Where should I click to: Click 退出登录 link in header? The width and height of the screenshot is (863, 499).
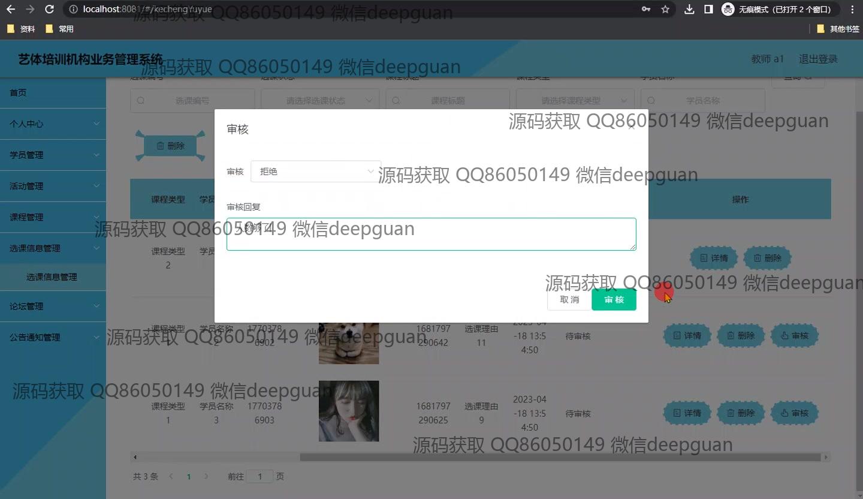pos(818,59)
